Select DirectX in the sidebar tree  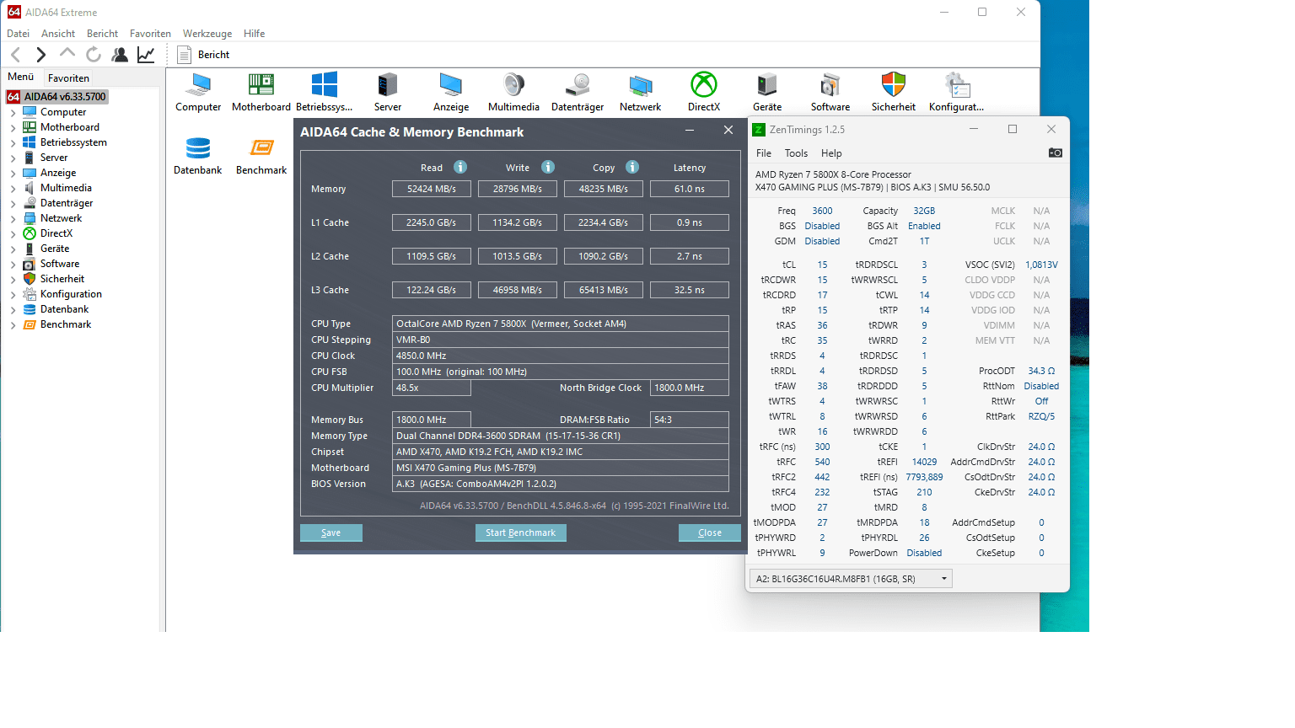pyautogui.click(x=56, y=233)
